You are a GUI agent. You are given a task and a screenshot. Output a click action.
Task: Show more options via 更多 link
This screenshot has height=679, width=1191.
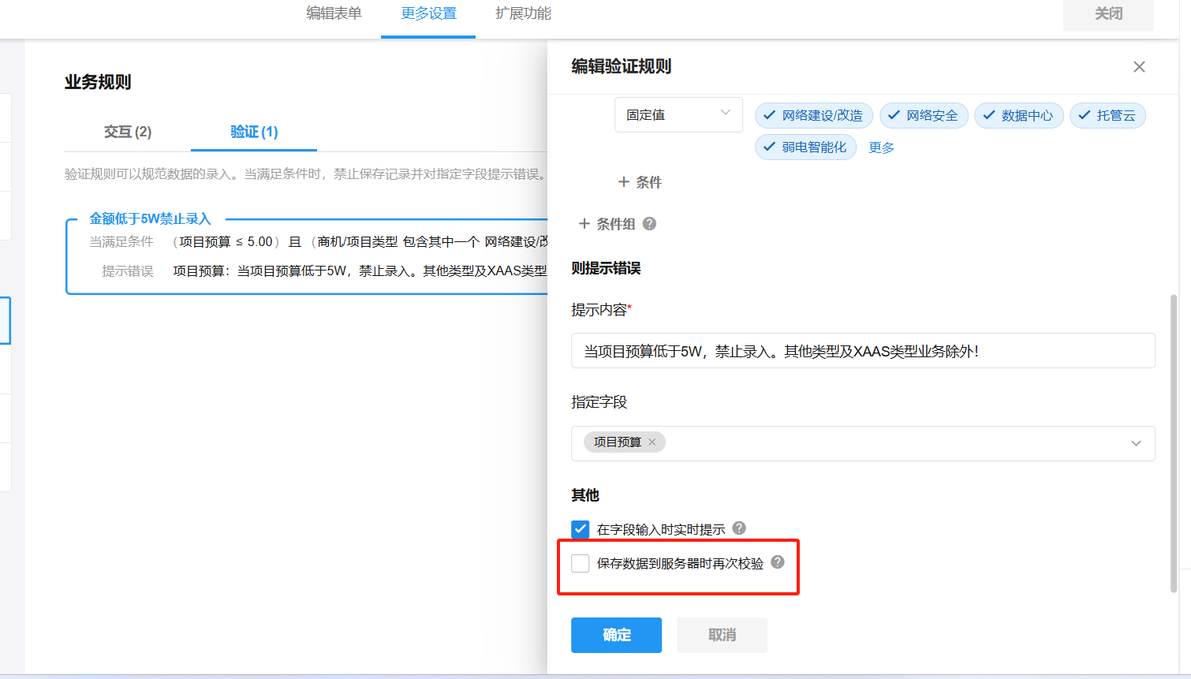coord(881,147)
